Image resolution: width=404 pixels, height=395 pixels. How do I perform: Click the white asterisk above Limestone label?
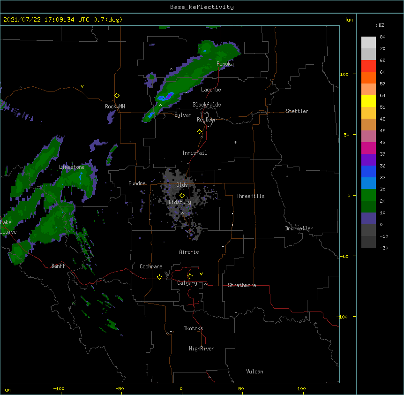[72, 162]
